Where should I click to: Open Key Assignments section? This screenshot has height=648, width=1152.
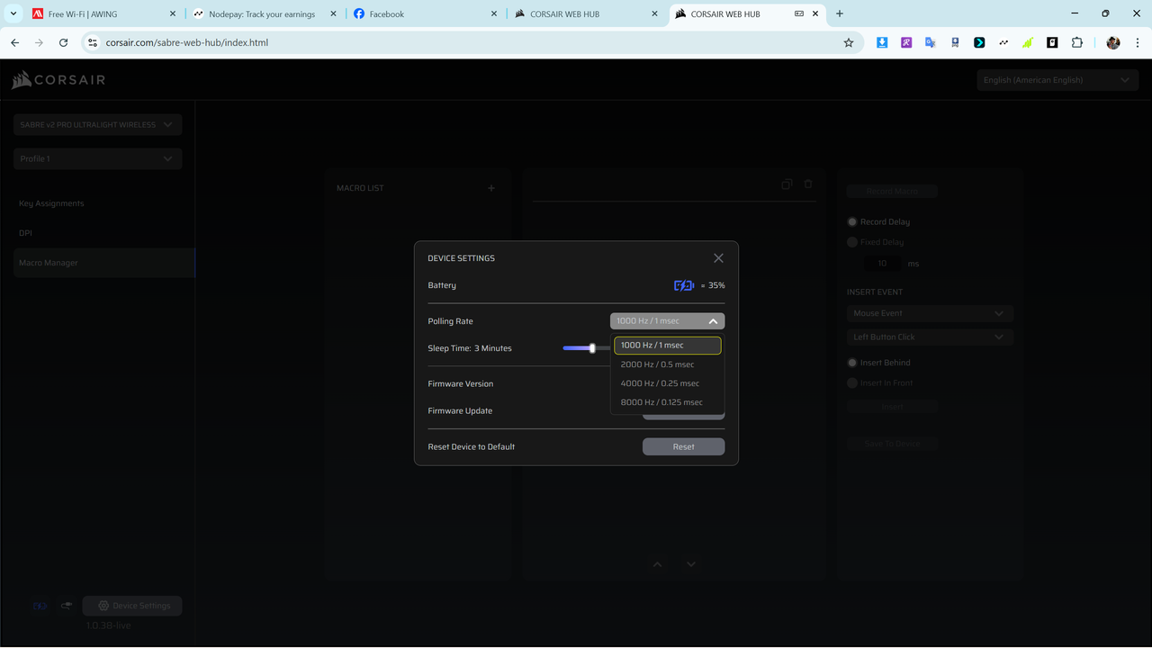51,203
